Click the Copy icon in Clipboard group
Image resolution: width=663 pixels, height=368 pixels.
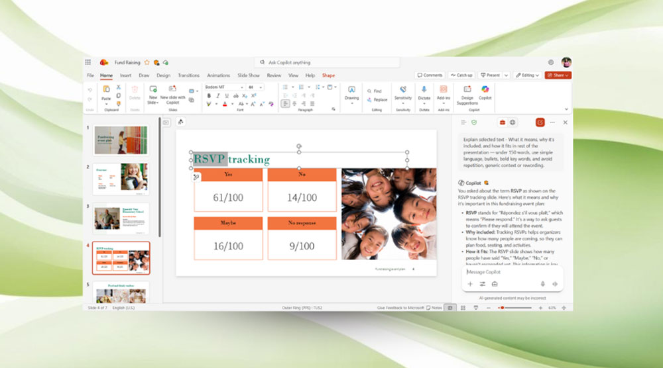(x=119, y=95)
